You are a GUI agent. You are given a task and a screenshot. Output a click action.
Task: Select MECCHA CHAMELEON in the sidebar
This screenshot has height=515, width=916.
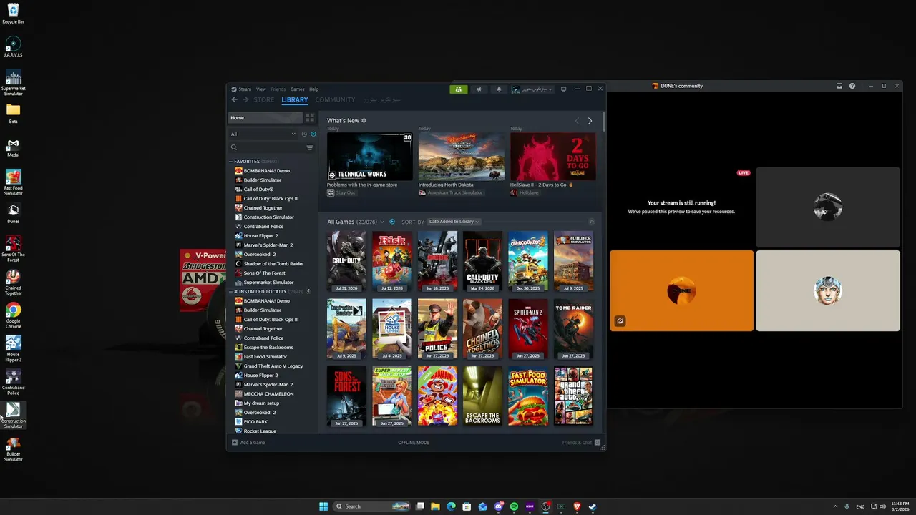tap(268, 394)
